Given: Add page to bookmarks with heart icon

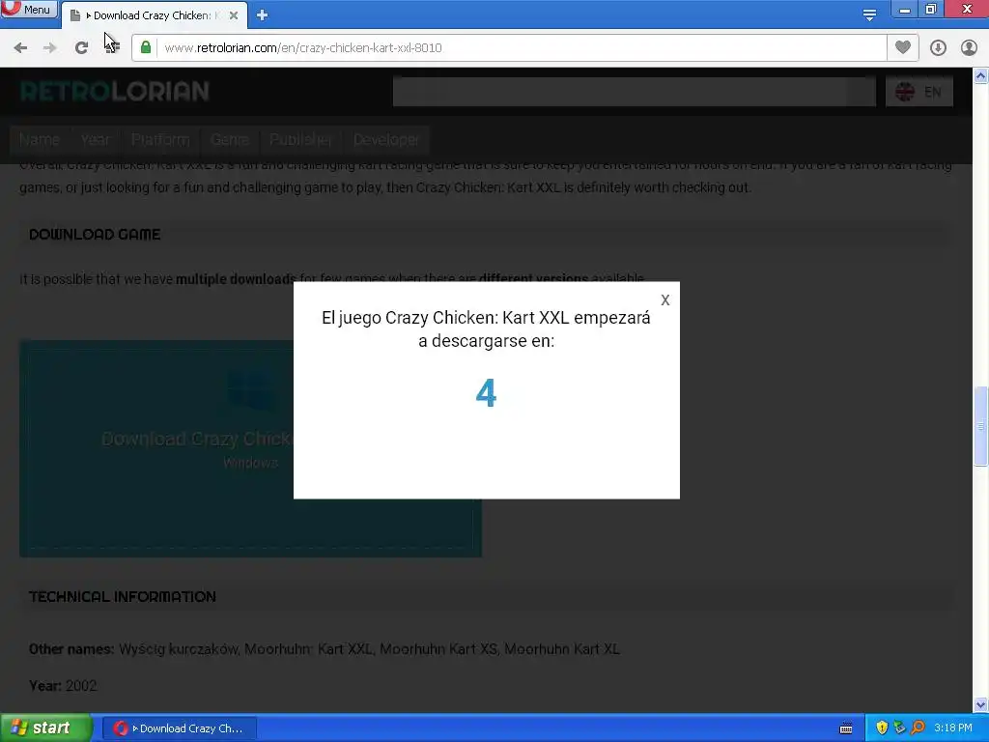Looking at the screenshot, I should point(903,47).
